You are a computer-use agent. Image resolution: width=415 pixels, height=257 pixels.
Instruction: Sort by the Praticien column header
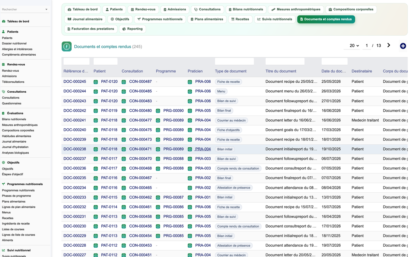tap(195, 71)
